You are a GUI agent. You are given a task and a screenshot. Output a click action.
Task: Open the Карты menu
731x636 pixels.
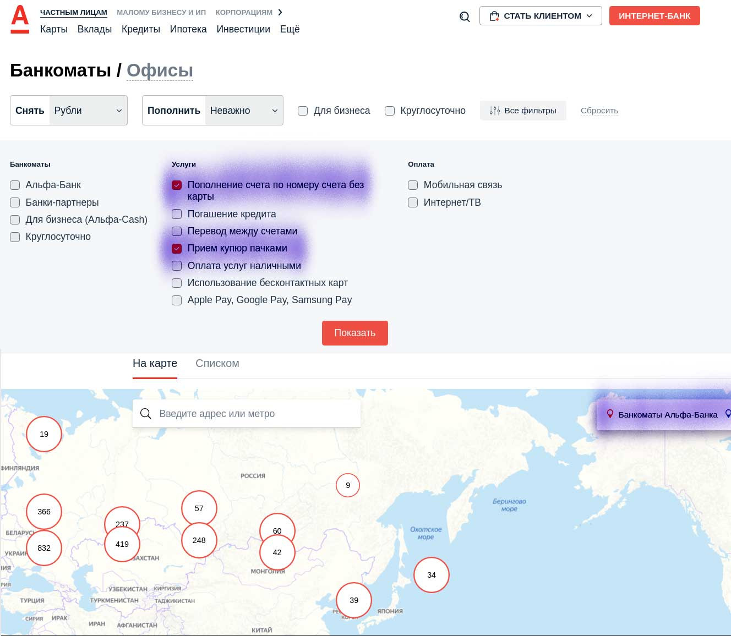click(54, 29)
